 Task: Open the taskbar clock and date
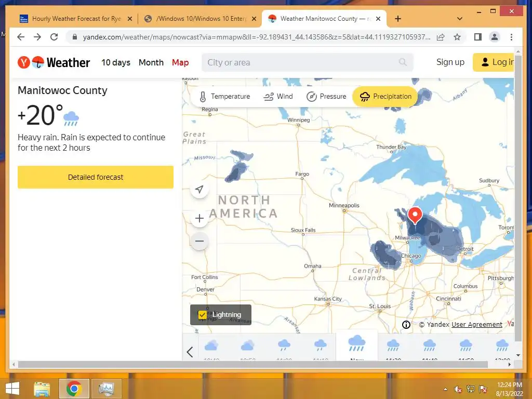click(x=509, y=389)
